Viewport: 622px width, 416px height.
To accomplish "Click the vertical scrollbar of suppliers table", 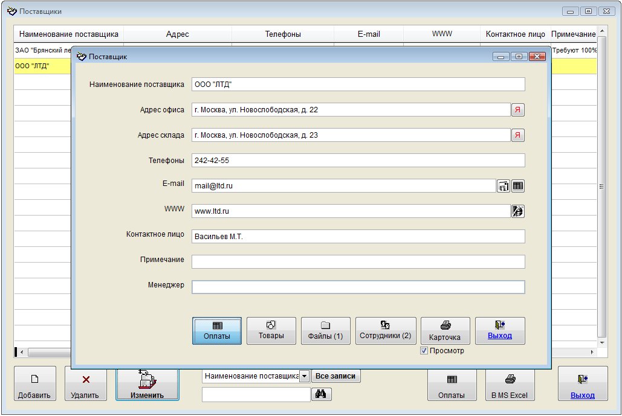I will (x=601, y=187).
